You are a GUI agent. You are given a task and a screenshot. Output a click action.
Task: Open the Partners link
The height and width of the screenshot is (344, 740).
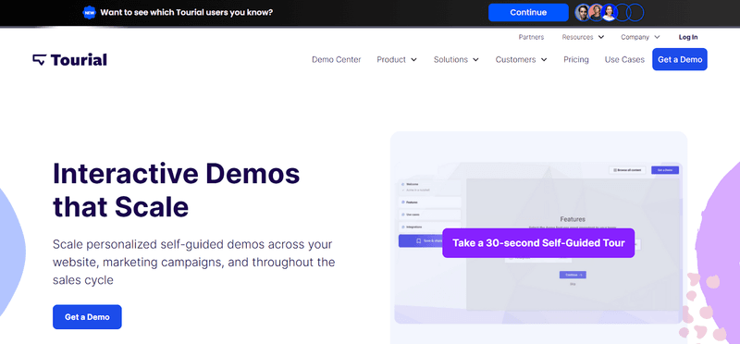click(531, 37)
